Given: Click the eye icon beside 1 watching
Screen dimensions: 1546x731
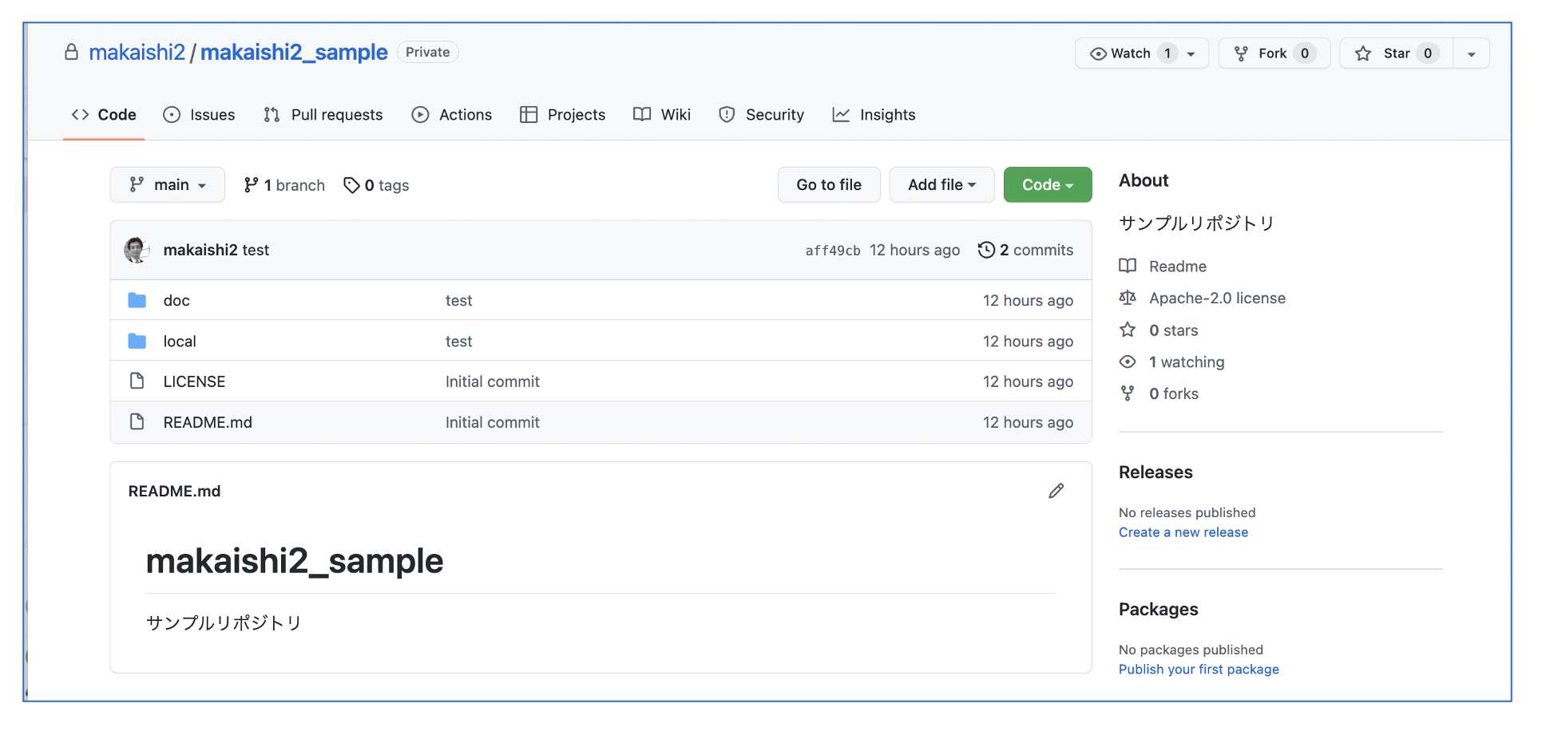Looking at the screenshot, I should point(1128,362).
